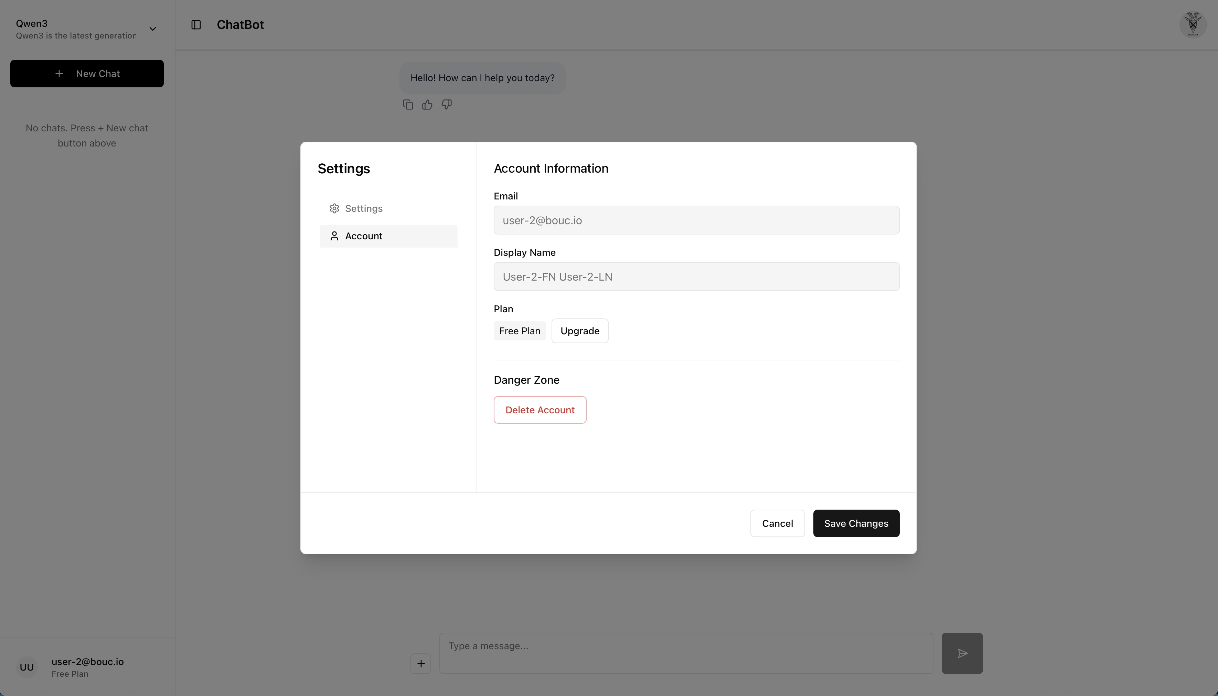
Task: Open the avatar menu in the top right corner
Action: tap(1193, 24)
